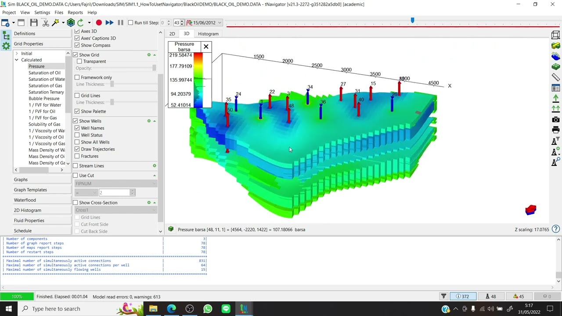Toggle the Show Palette checkbox
The height and width of the screenshot is (316, 562).
[x=77, y=111]
